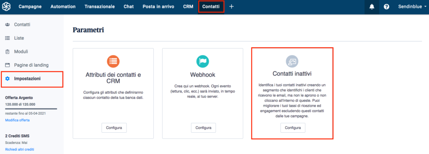Click the Webhook card title
Viewport: 429px width, 154px height.
point(203,74)
